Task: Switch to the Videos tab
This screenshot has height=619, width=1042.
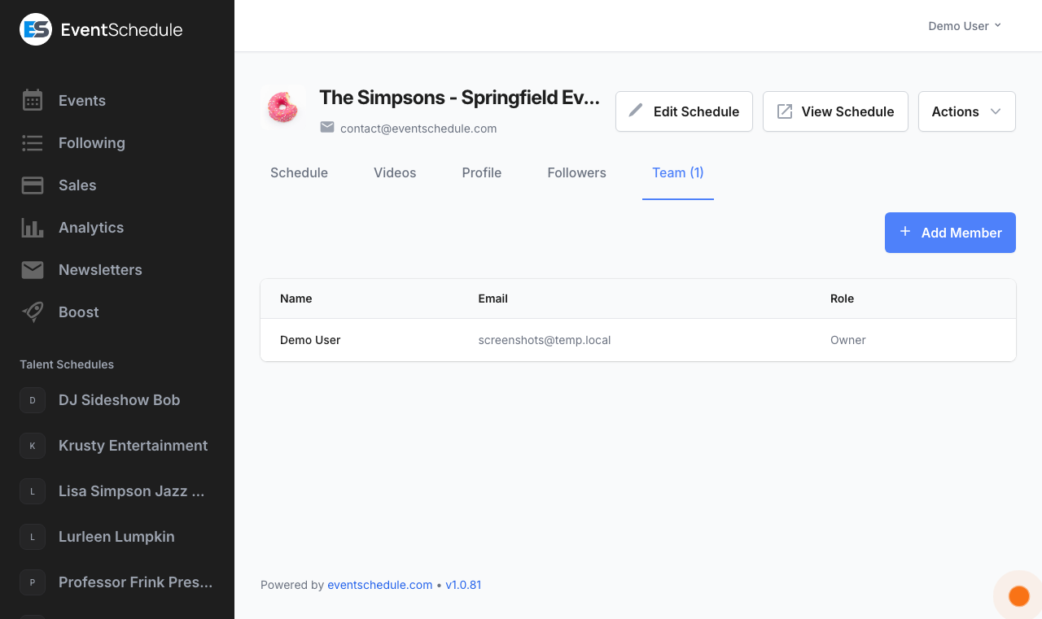Action: (x=395, y=172)
